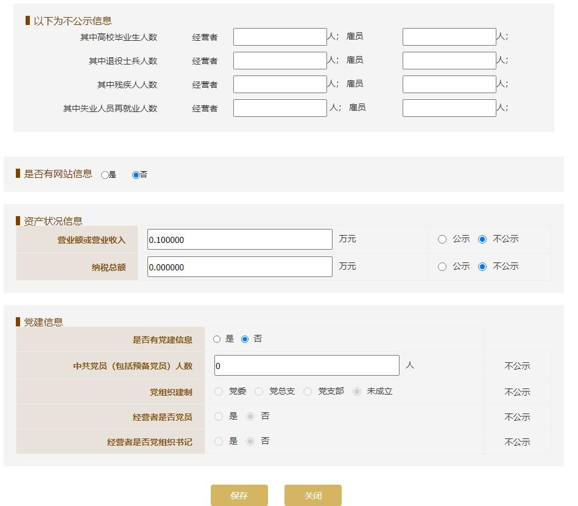Choose 不公示 for 纳税总额

pyautogui.click(x=482, y=267)
